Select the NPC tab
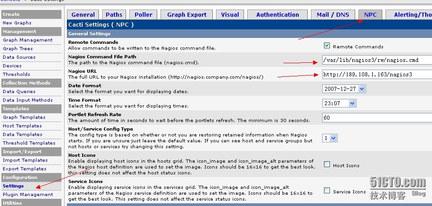 tap(370, 15)
